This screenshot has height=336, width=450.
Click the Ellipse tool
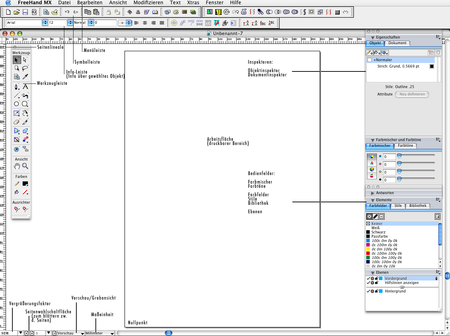click(17, 104)
